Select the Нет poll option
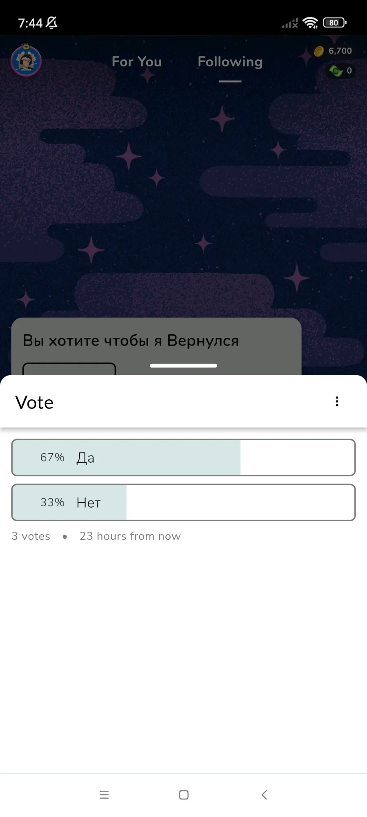 pyautogui.click(x=183, y=502)
